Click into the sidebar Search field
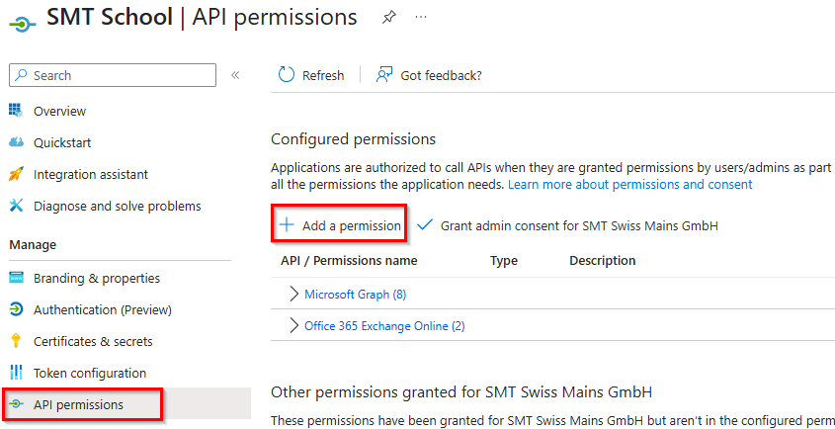The width and height of the screenshot is (835, 429). (x=119, y=75)
